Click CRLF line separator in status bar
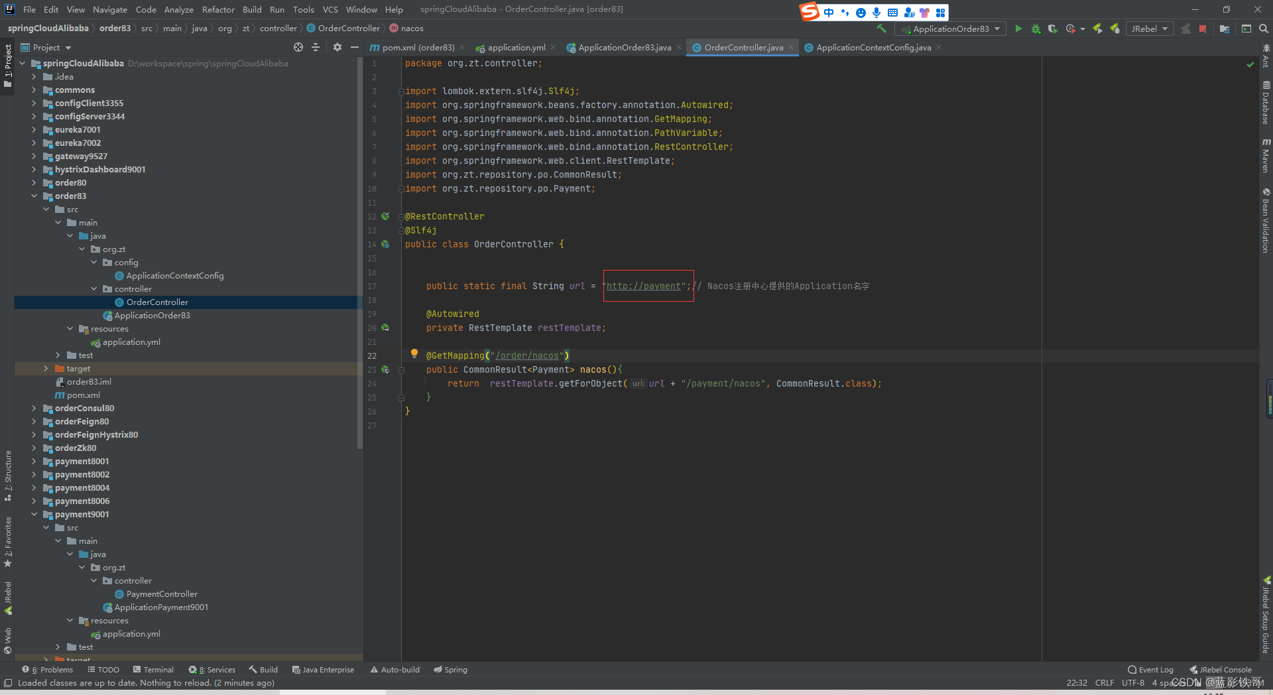This screenshot has width=1273, height=695. pos(1105,682)
